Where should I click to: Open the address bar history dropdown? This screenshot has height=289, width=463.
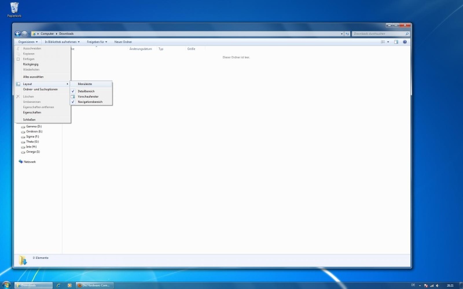tap(341, 34)
